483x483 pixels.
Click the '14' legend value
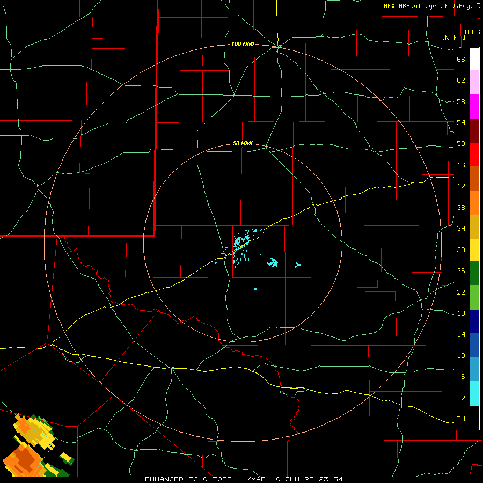pos(461,334)
